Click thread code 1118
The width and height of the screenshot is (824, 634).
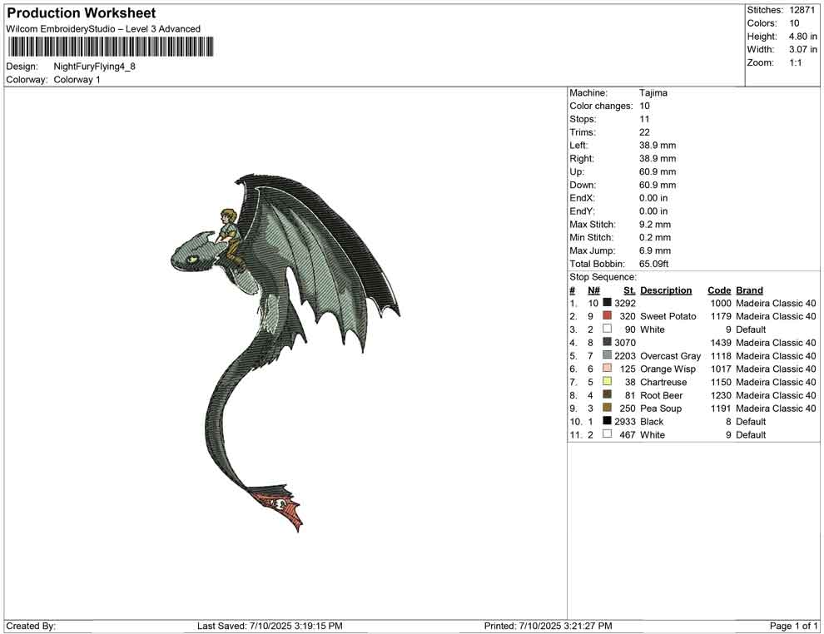[721, 355]
